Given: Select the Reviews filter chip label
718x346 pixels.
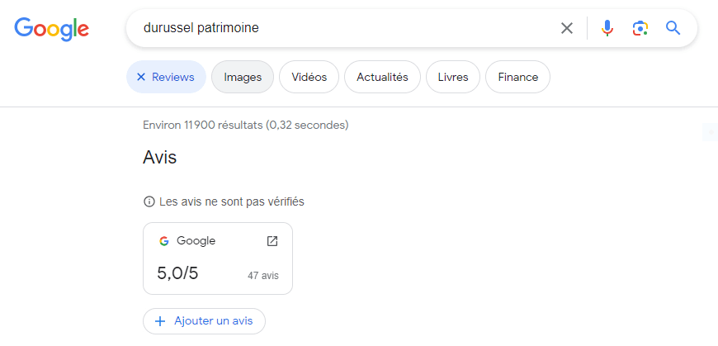Looking at the screenshot, I should [173, 77].
